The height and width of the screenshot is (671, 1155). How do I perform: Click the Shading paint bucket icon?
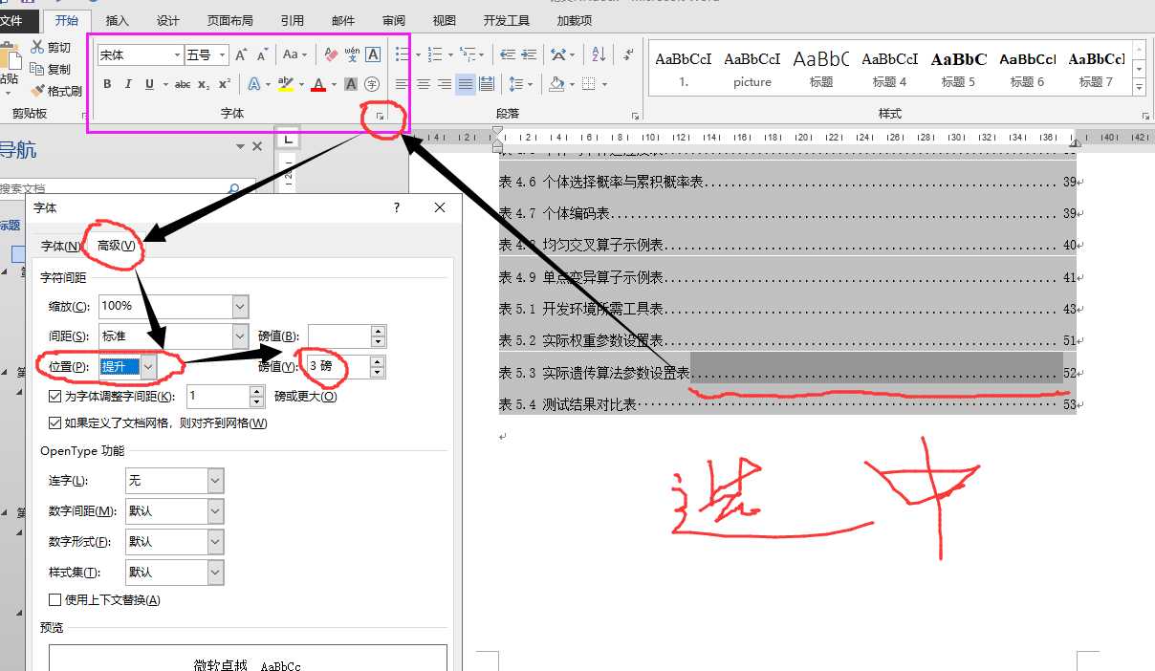[x=556, y=85]
